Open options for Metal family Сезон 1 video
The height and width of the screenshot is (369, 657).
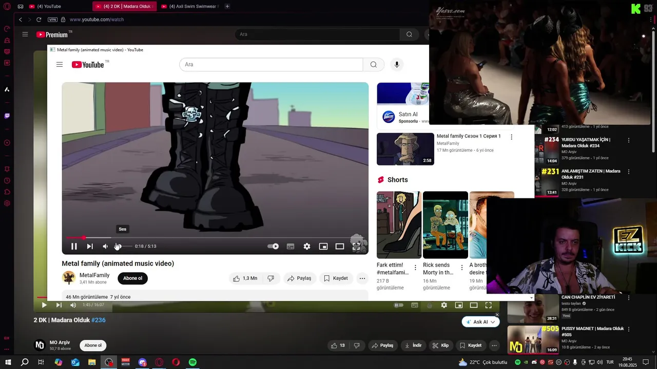click(511, 137)
